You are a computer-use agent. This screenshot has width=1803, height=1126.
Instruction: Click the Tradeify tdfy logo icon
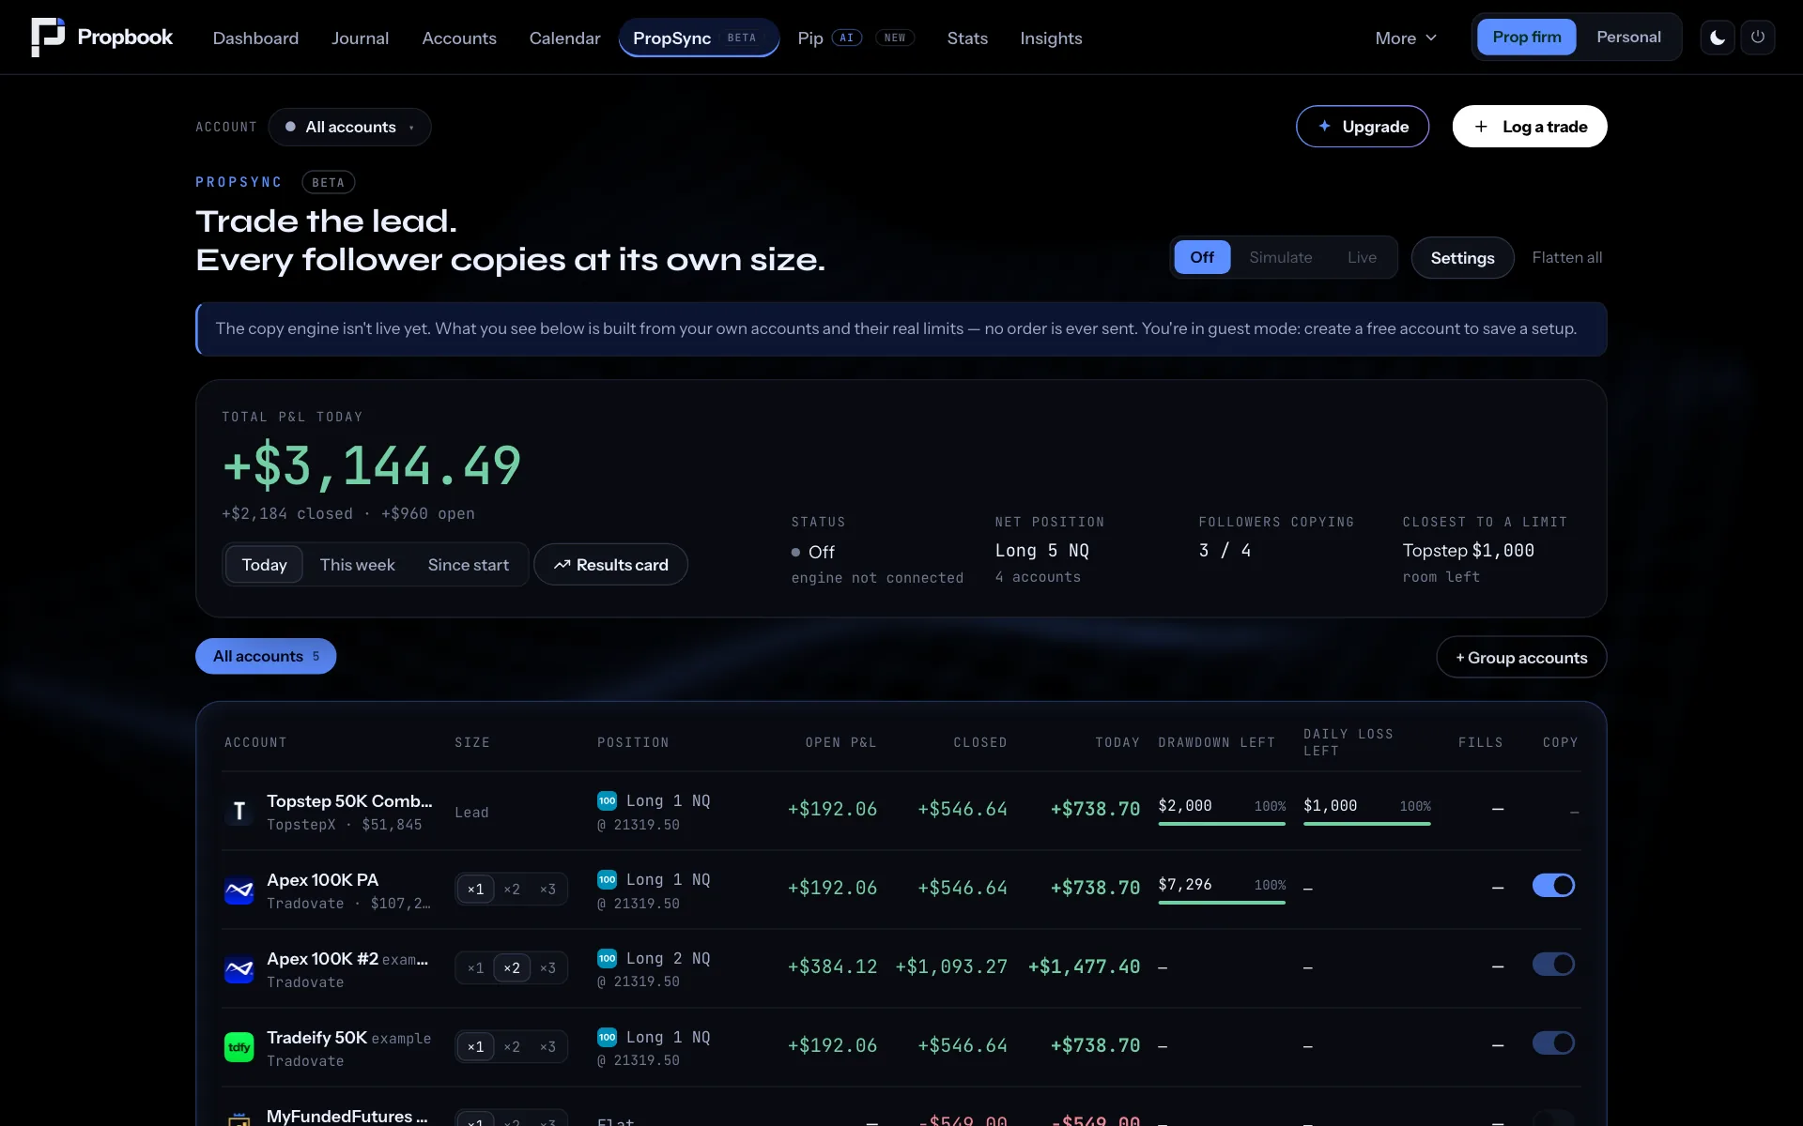[239, 1047]
